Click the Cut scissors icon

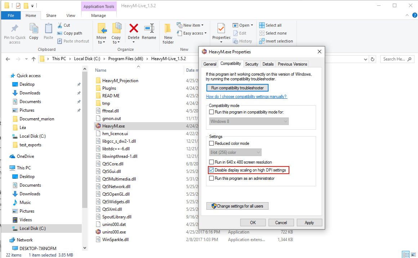(60, 25)
